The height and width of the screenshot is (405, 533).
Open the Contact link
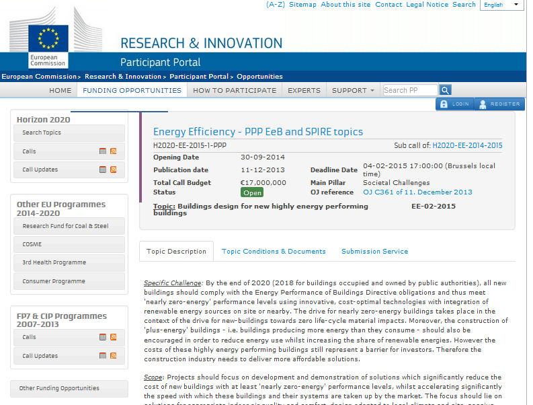[388, 5]
